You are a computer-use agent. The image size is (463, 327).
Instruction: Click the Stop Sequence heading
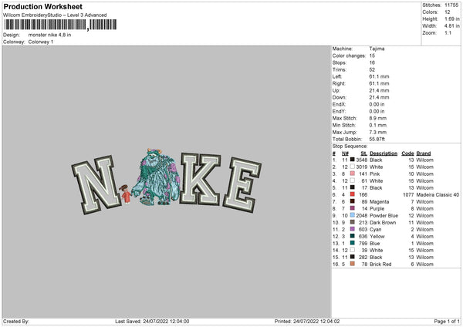pyautogui.click(x=350, y=147)
